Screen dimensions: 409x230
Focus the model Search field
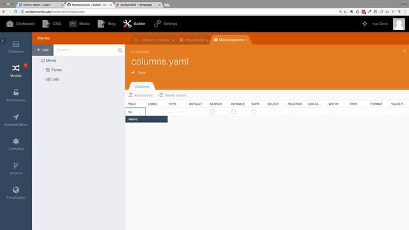tap(86, 50)
